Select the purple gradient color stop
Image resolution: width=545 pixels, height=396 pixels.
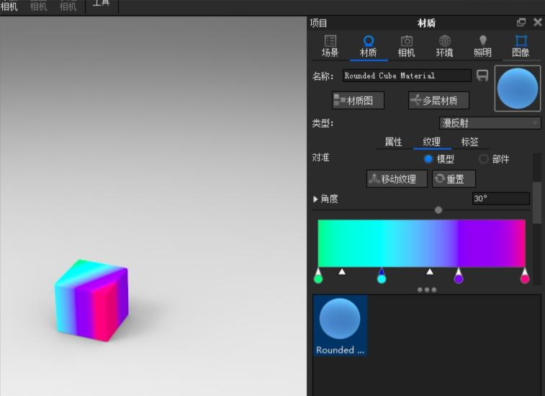pos(459,278)
